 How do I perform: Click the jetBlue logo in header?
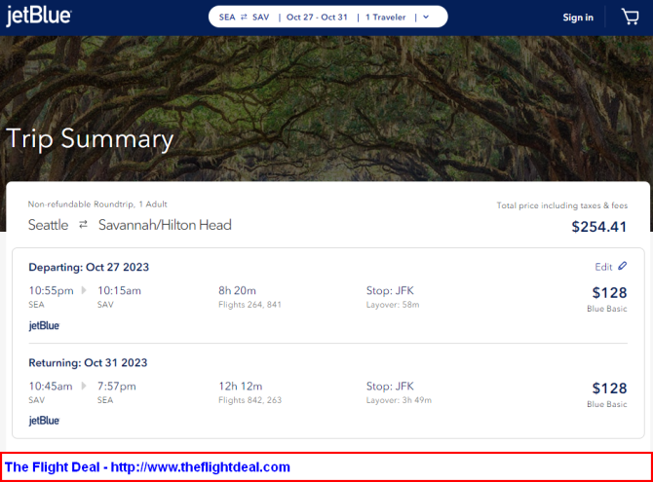point(39,16)
